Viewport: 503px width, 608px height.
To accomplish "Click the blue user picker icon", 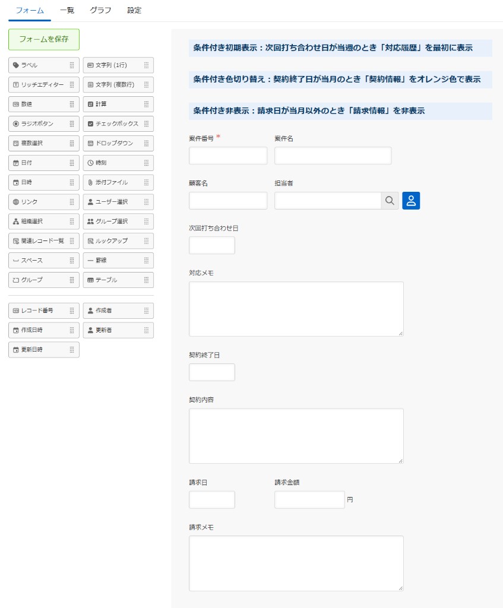I will [x=411, y=201].
